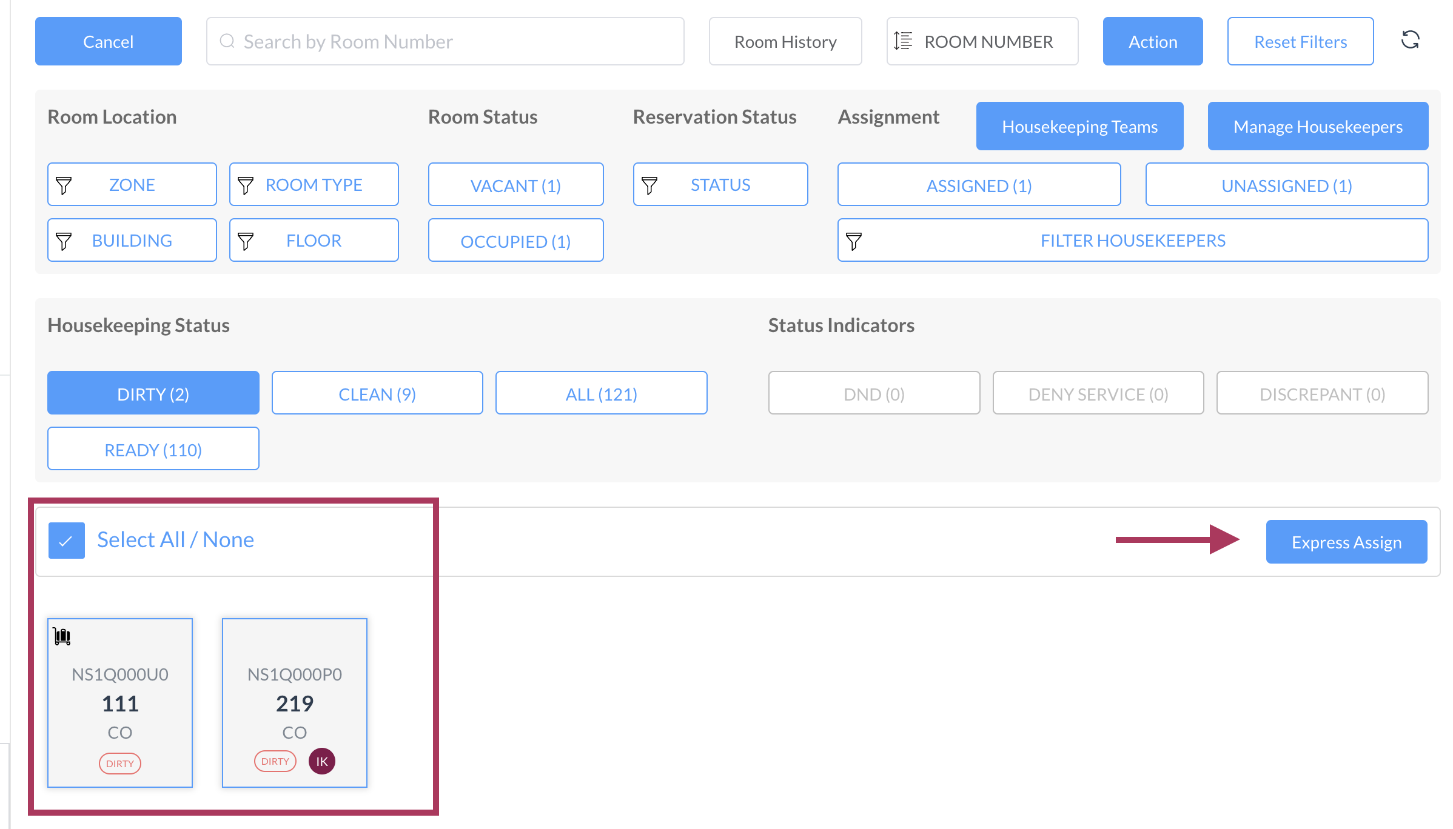The width and height of the screenshot is (1453, 829).
Task: Toggle the VACANT (1) room status filter
Action: click(x=515, y=185)
